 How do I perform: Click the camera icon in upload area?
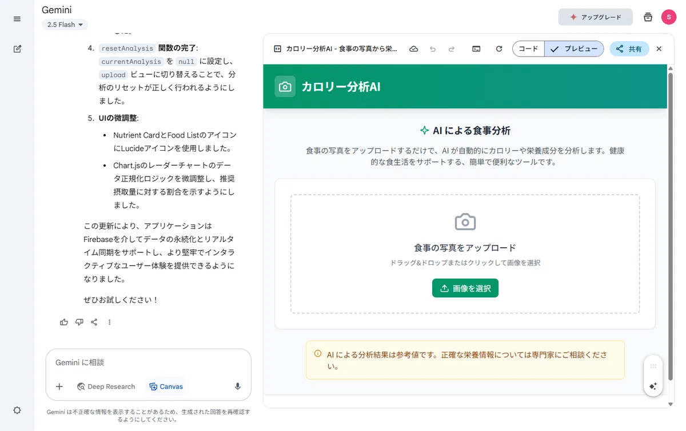(465, 221)
